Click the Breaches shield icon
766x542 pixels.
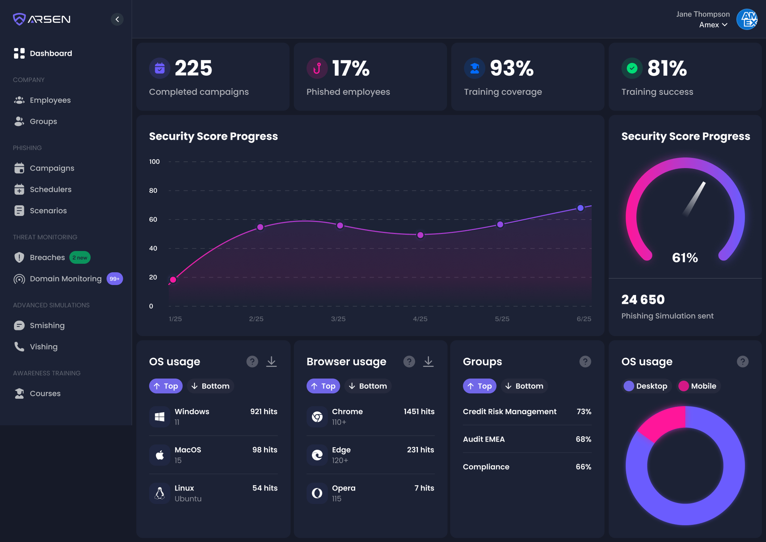click(19, 258)
